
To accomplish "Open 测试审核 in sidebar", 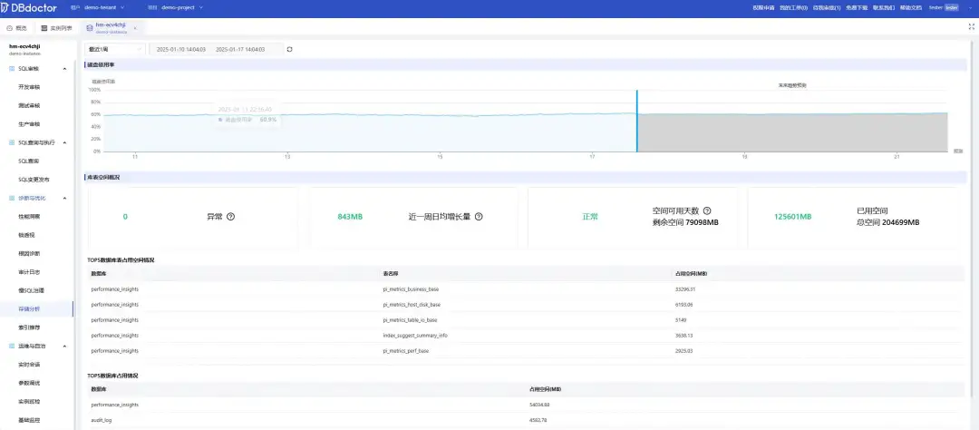I will tap(29, 105).
